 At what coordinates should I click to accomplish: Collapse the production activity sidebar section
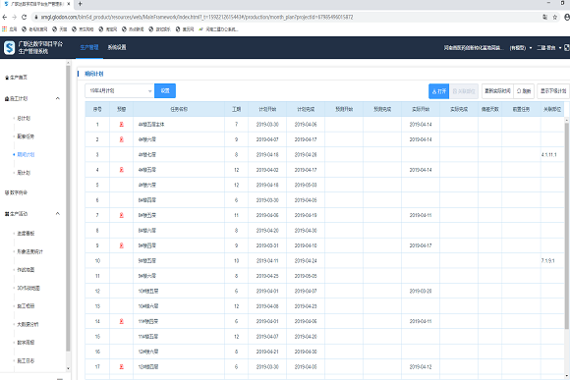click(x=57, y=214)
